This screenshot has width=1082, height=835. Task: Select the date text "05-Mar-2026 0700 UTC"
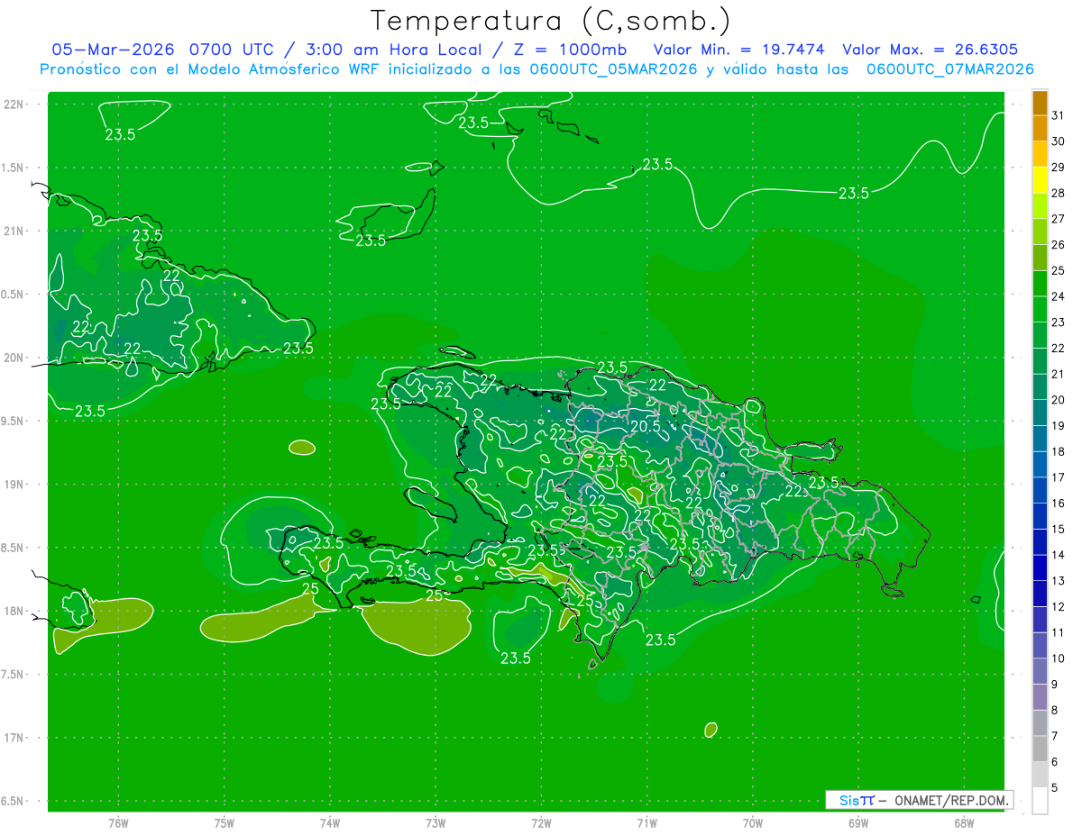tap(164, 50)
